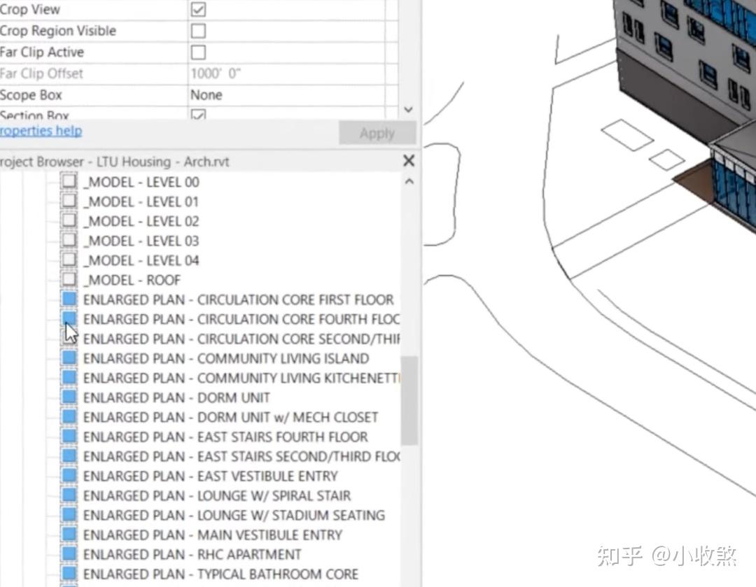The image size is (756, 587).
Task: Enable Crop Region Visible
Action: point(197,30)
